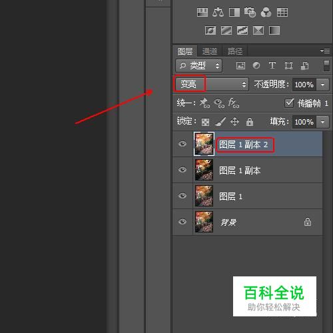The height and width of the screenshot is (333, 333).
Task: Click unify layer position icon next to 统一
Action: pos(204,103)
